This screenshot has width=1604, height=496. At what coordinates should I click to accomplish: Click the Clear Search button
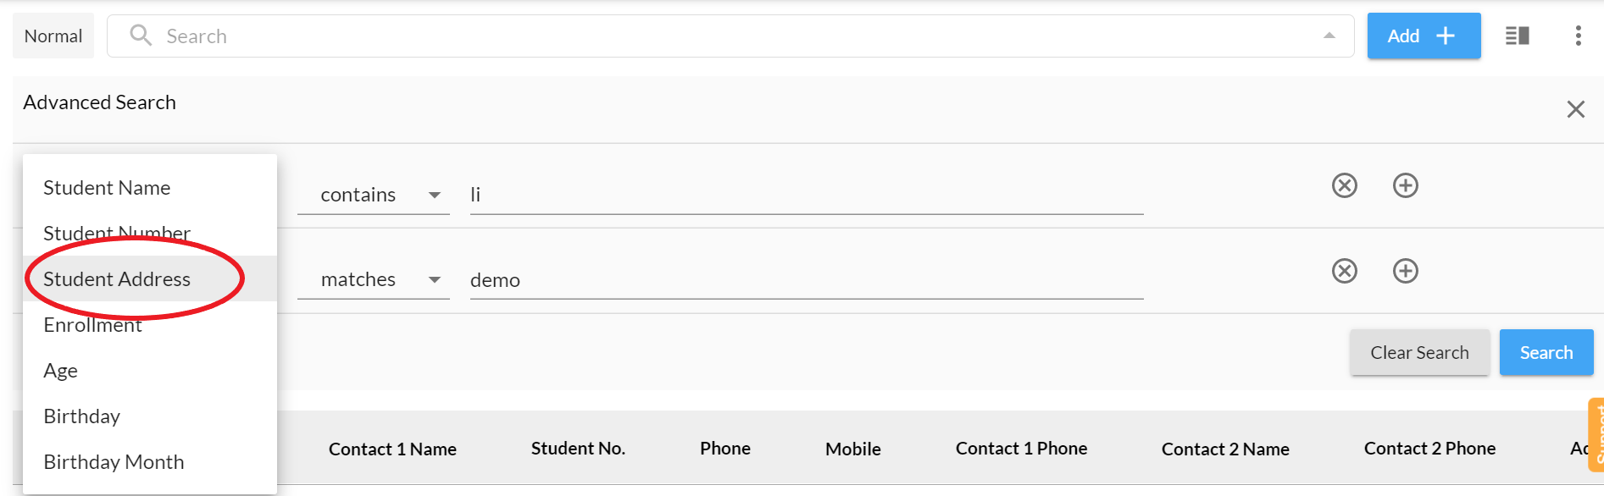point(1419,352)
